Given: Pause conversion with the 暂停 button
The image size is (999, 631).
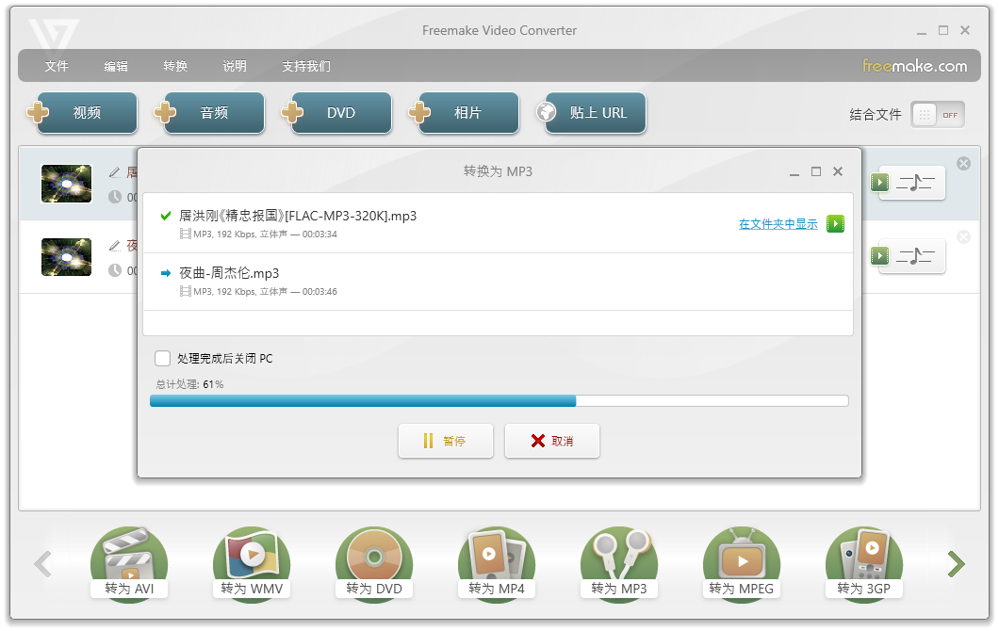Looking at the screenshot, I should click(x=446, y=441).
